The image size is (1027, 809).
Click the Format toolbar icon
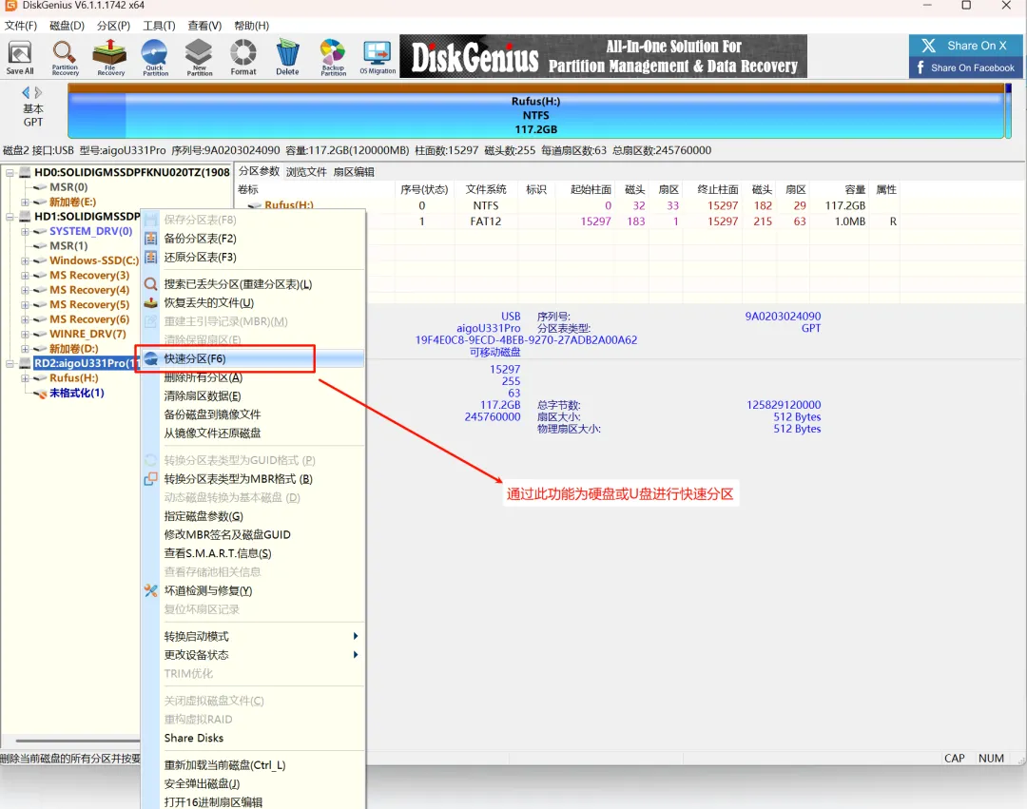click(x=243, y=57)
